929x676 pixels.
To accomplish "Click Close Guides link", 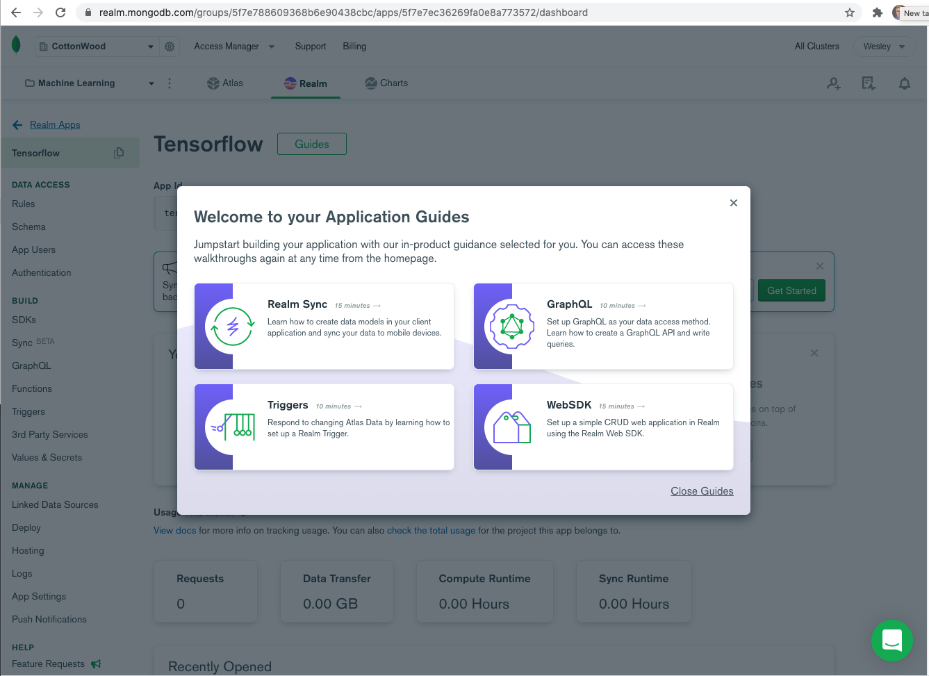I will pyautogui.click(x=702, y=491).
